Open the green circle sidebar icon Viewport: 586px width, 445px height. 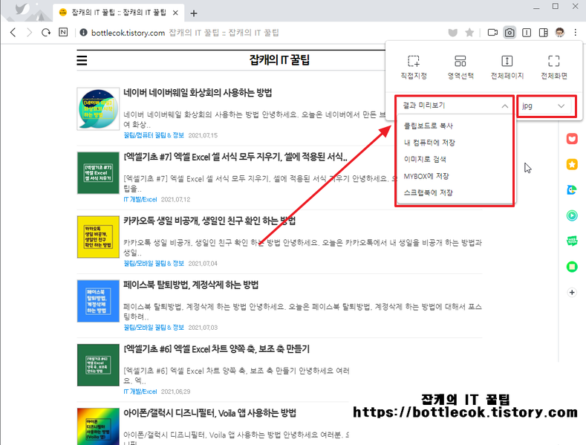click(572, 267)
